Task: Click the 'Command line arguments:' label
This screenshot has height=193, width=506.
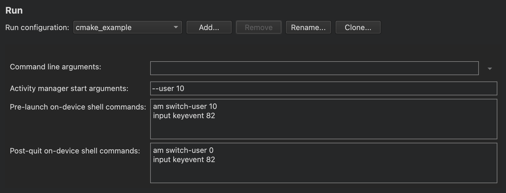Action: (55, 67)
